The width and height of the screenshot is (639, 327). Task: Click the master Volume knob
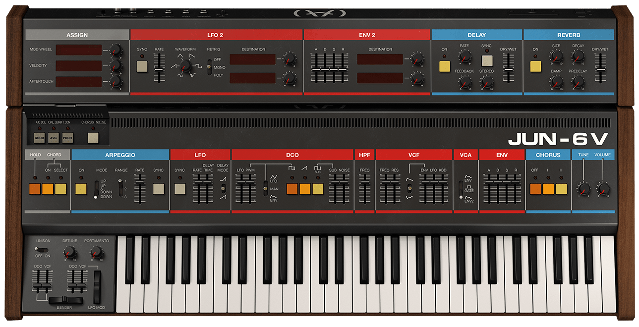pyautogui.click(x=602, y=189)
